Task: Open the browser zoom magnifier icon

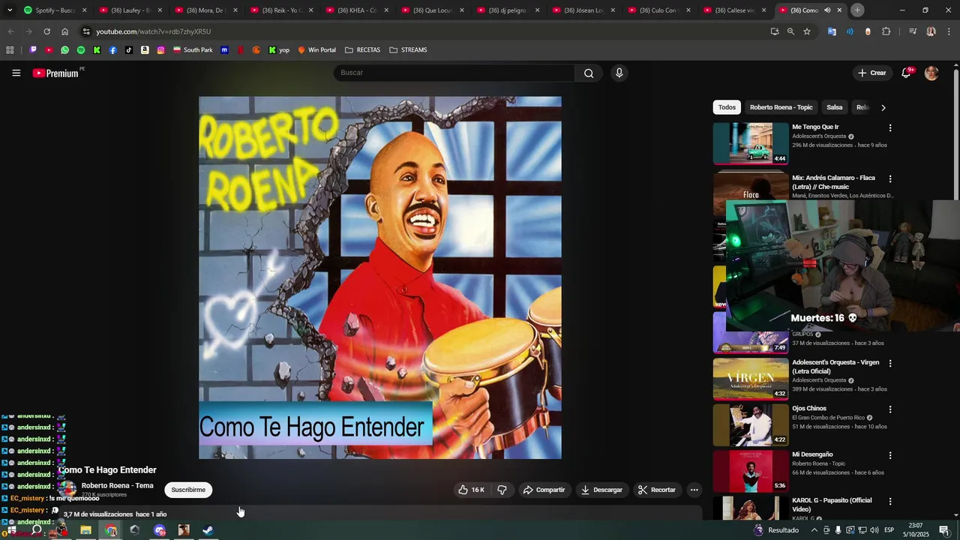Action: [x=790, y=31]
